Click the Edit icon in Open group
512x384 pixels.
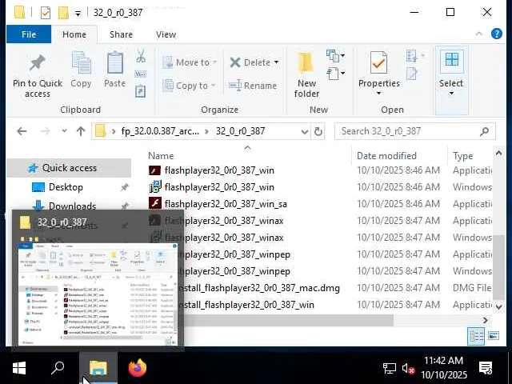pos(412,74)
